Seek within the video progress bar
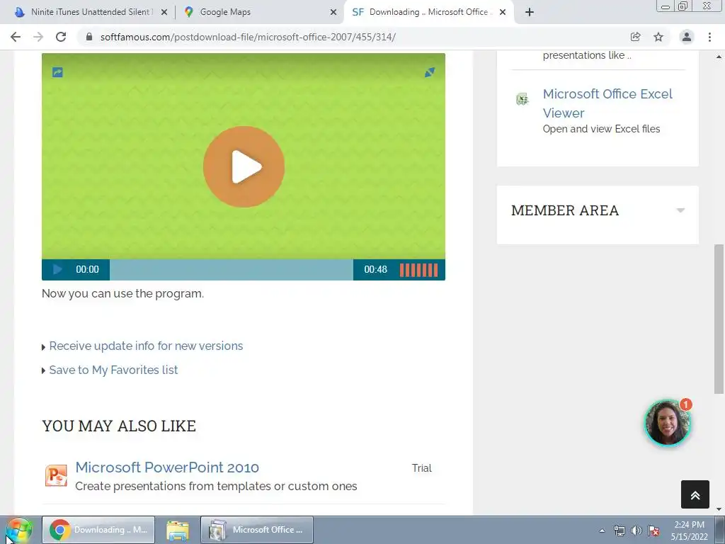The image size is (725, 544). (x=232, y=270)
